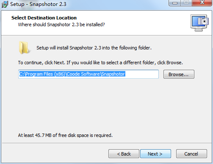Minimize the Setup window

pos(174,3)
